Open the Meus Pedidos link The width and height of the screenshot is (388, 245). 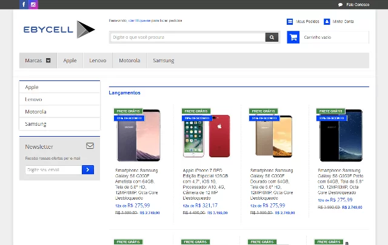pos(307,22)
